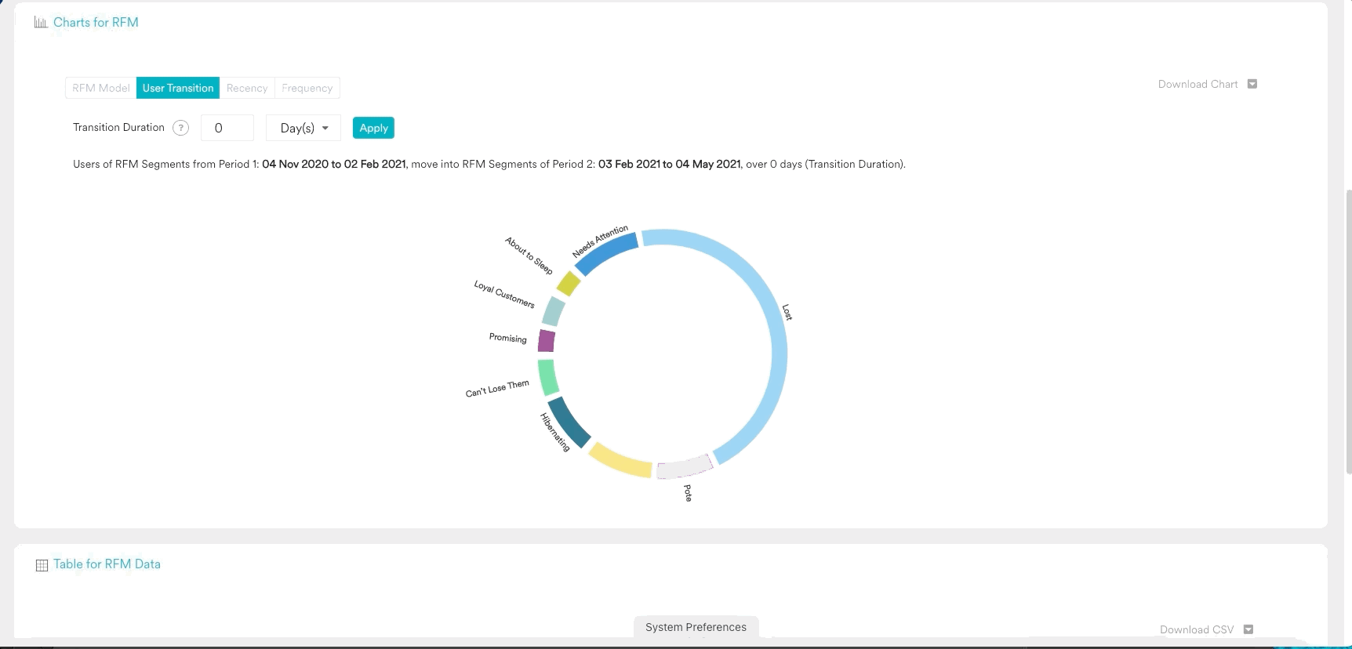Screen dimensions: 1352x649
Task: Open the Download Chart dropdown arrow
Action: (1252, 84)
